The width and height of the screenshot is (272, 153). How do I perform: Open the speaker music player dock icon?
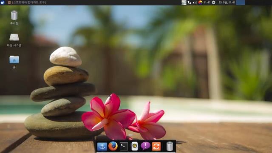coord(135,146)
